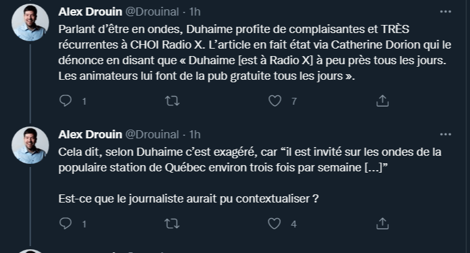Screen dimensions: 470x253
Task: Reply to the CHOI Radio X tweet
Action: click(x=66, y=101)
